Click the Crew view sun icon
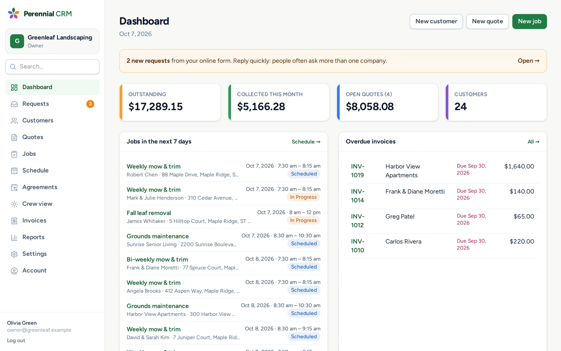Viewport: 561px width, 351px height. [14, 204]
